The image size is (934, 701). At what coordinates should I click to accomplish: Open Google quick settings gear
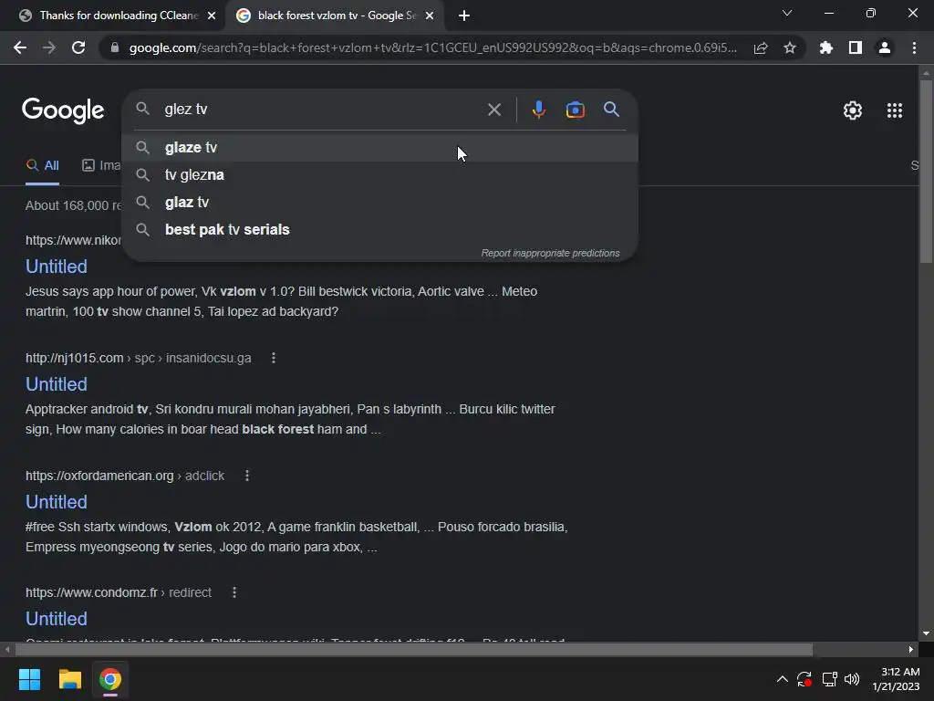[x=853, y=110]
